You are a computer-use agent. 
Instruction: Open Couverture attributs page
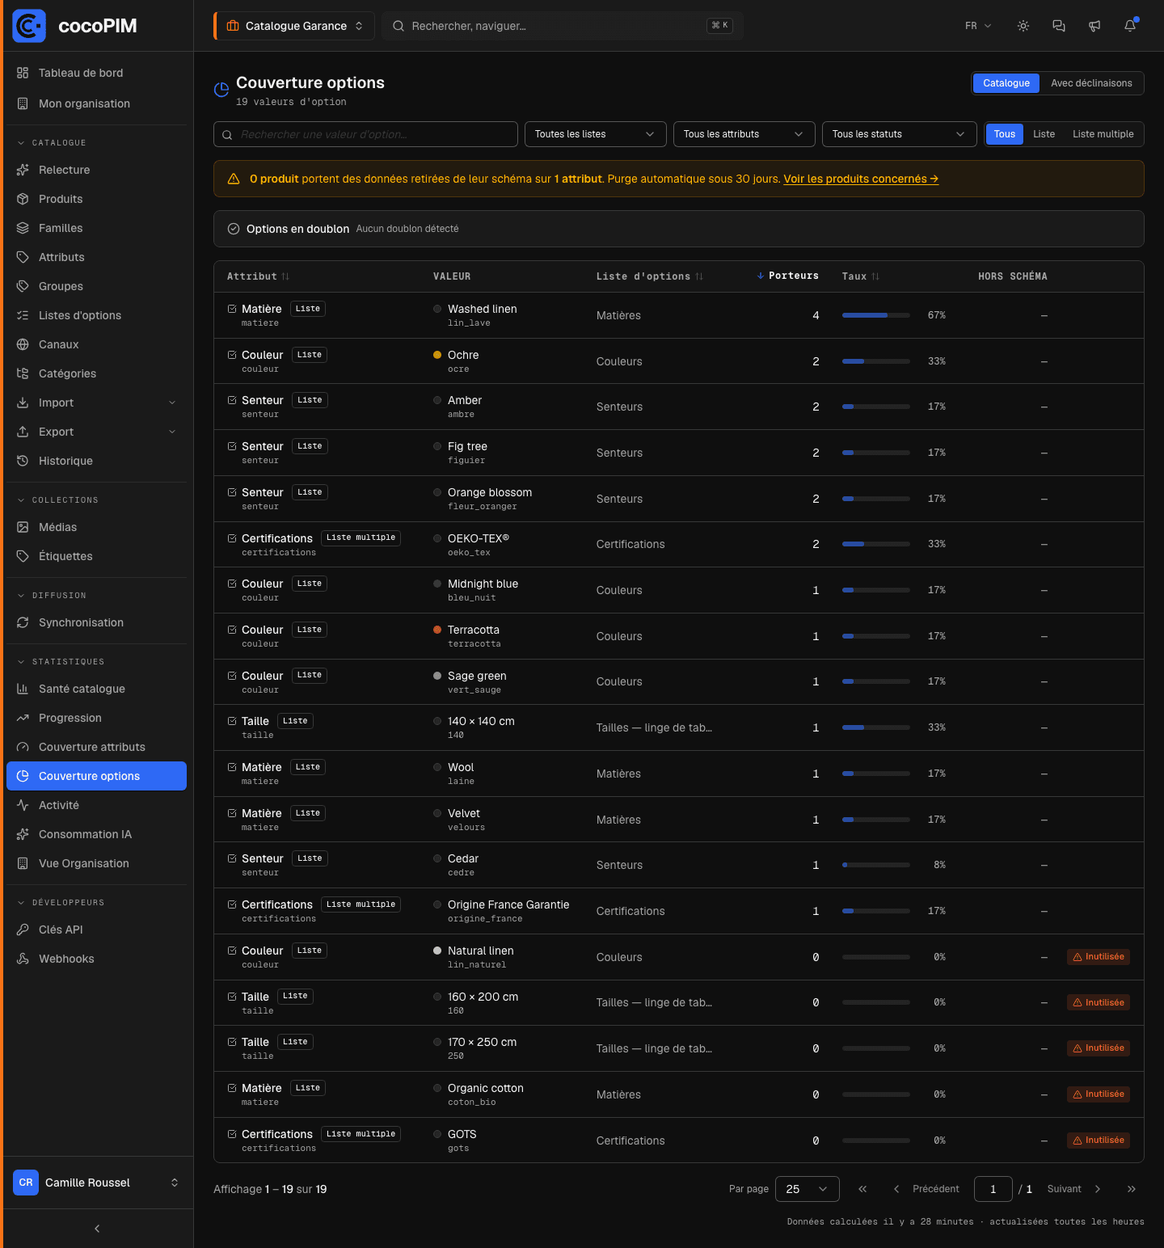pos(96,747)
